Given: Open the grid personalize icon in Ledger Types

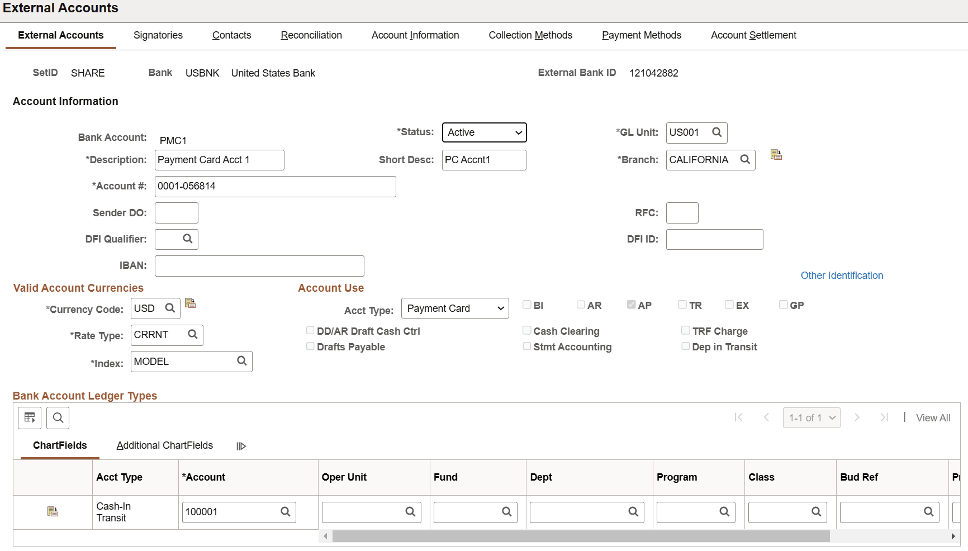Looking at the screenshot, I should (30, 418).
